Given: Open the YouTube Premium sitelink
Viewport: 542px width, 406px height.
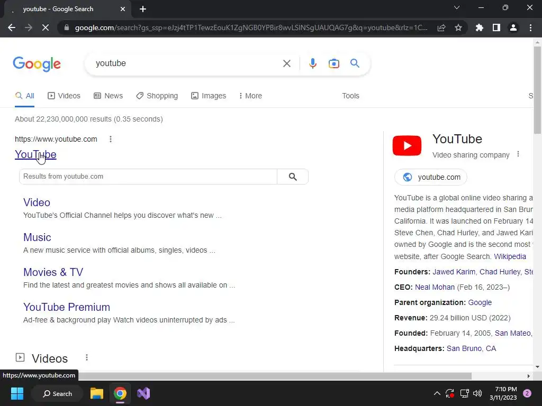Looking at the screenshot, I should pos(67,307).
